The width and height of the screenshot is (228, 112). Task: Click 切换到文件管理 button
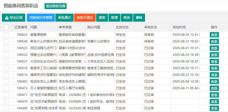[41, 18]
